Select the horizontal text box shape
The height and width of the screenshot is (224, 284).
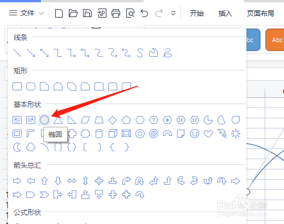click(17, 120)
